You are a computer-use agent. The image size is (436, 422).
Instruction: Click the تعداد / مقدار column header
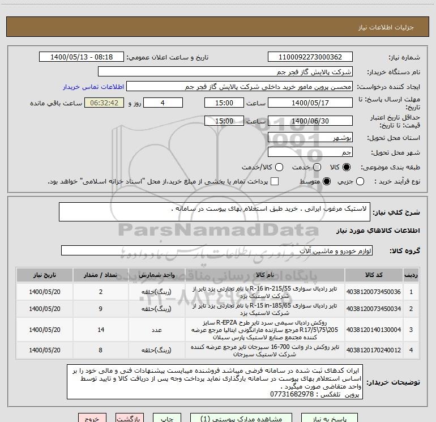[101, 275]
